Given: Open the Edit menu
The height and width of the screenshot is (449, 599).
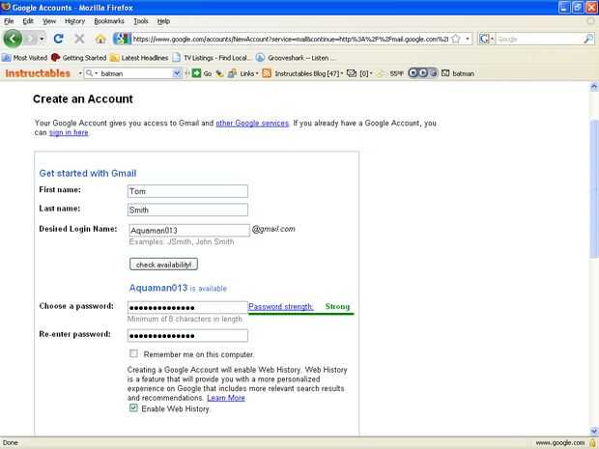Looking at the screenshot, I should 28,21.
